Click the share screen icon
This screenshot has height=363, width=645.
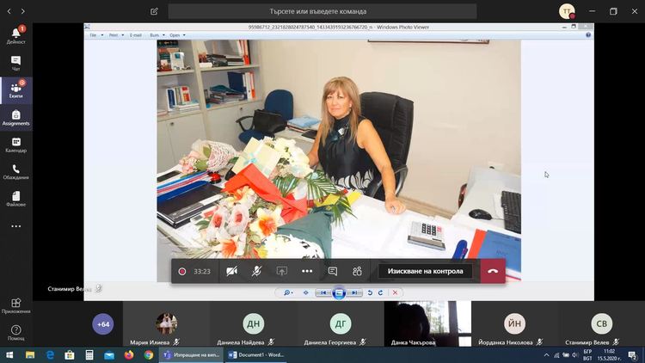point(281,271)
